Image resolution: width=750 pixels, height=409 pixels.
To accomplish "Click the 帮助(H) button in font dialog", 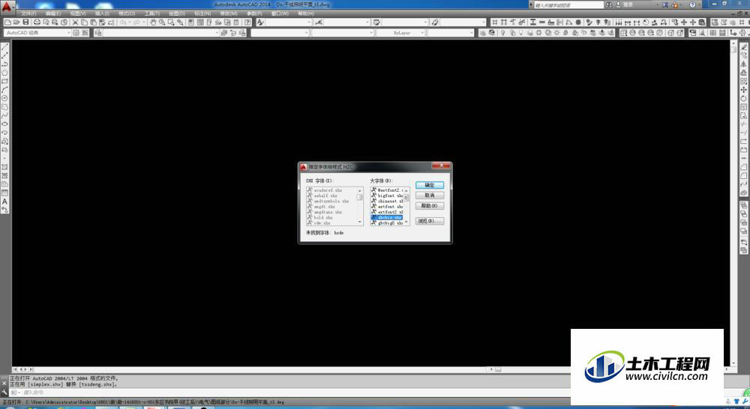I will pyautogui.click(x=430, y=206).
